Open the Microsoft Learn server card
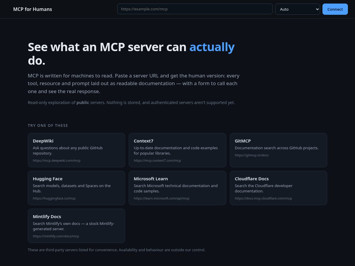355x266 pixels. tap(177, 188)
